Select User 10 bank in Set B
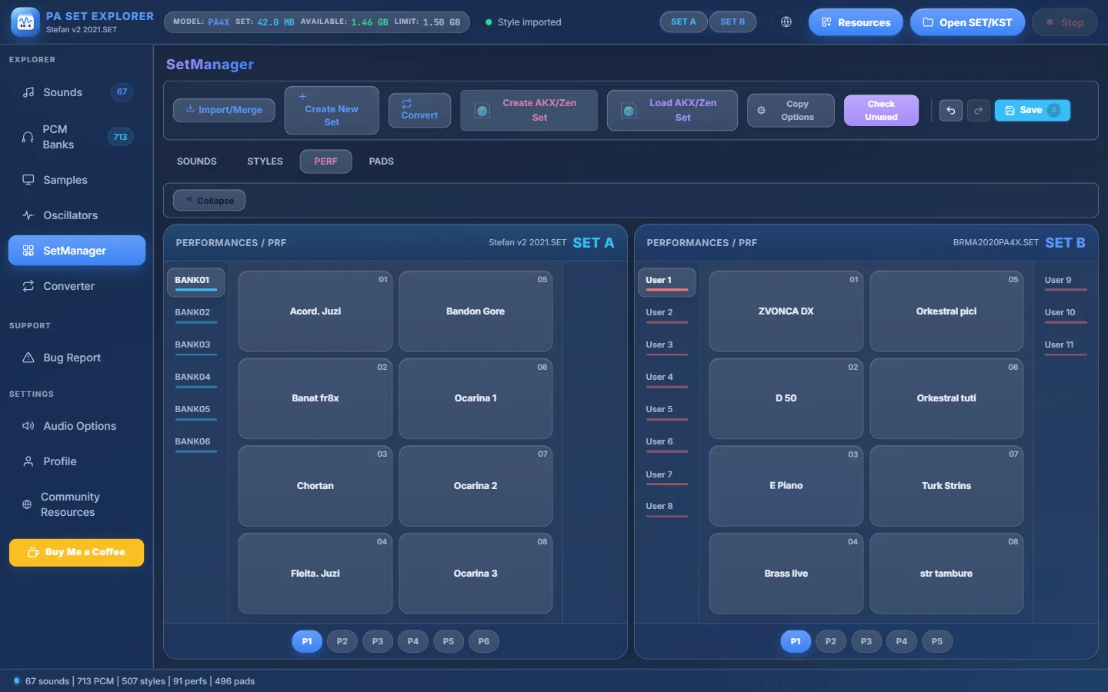The width and height of the screenshot is (1108, 692). [1065, 313]
